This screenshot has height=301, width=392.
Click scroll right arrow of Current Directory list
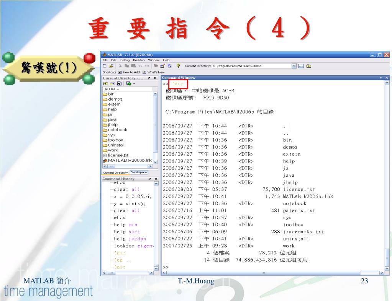pyautogui.click(x=150, y=166)
